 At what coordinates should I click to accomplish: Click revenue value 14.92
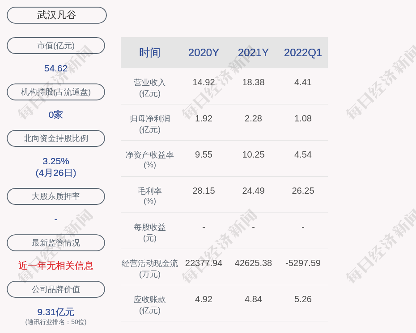204,82
